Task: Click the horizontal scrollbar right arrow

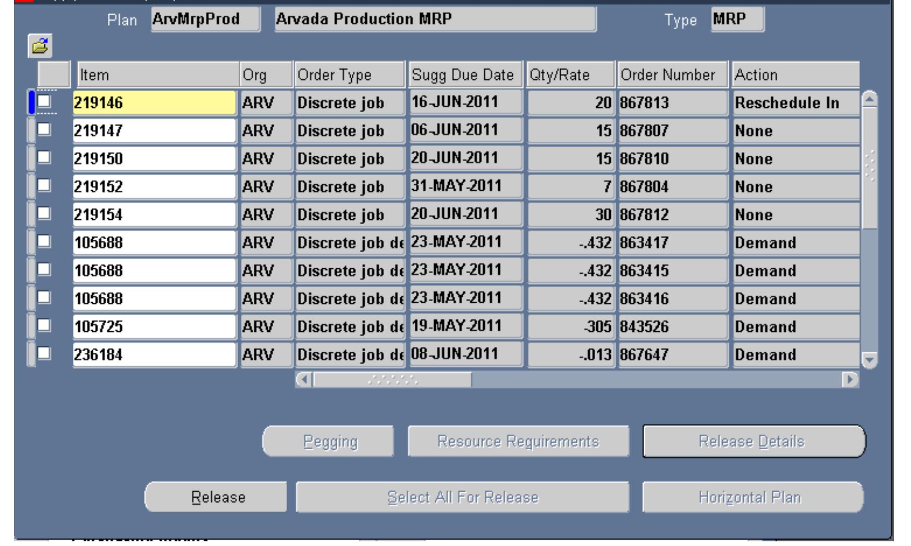Action: click(850, 380)
